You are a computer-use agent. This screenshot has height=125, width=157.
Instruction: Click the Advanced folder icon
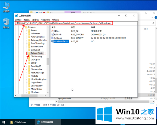(29, 34)
